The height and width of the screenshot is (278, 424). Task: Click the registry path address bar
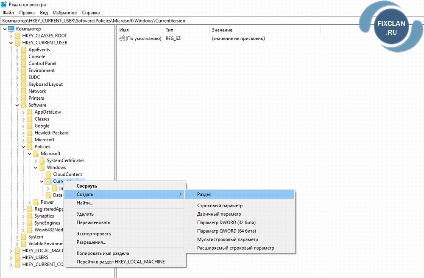170,20
